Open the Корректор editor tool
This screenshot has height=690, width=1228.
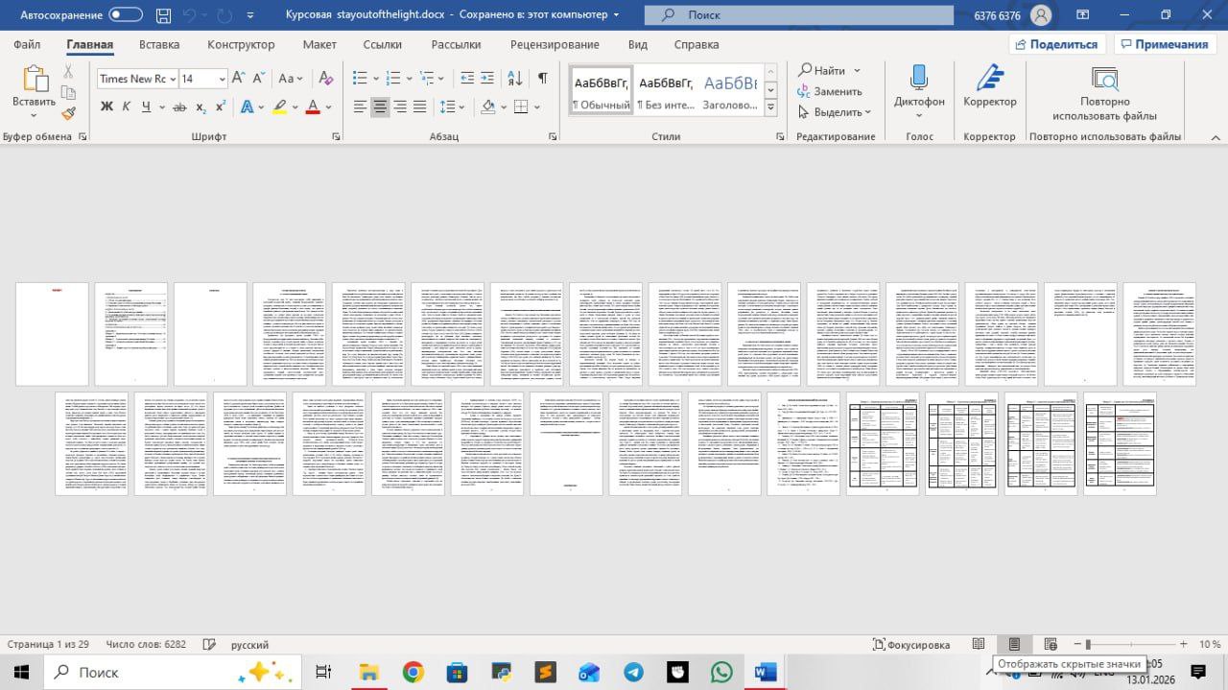[990, 86]
